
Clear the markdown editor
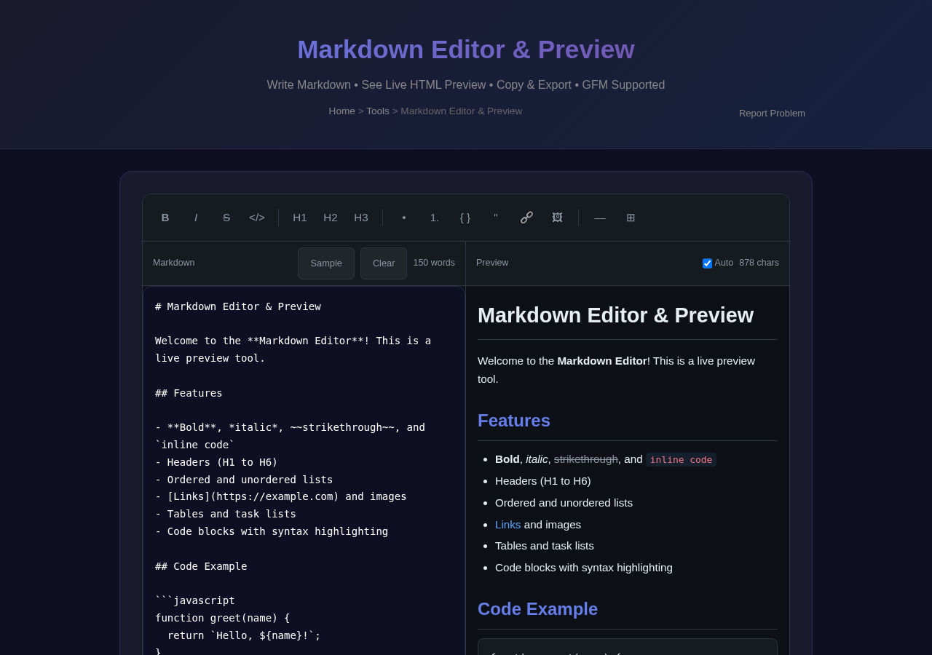[384, 263]
